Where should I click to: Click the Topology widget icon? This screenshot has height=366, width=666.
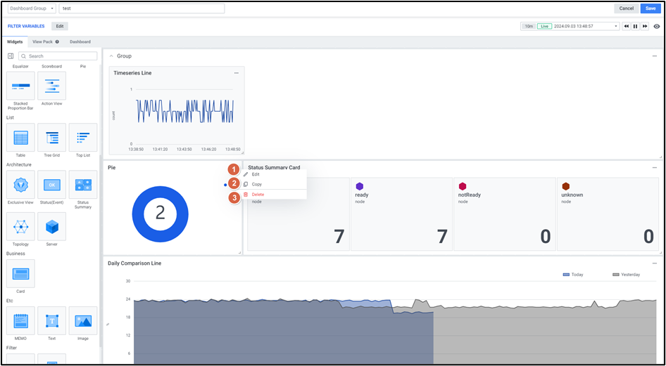tap(20, 227)
